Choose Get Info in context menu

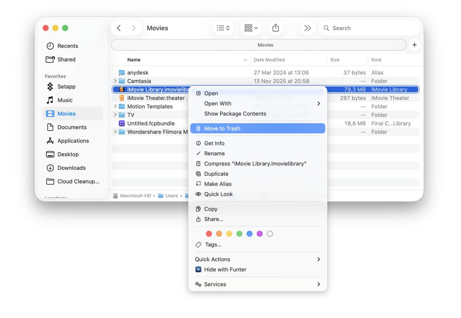coord(258,143)
